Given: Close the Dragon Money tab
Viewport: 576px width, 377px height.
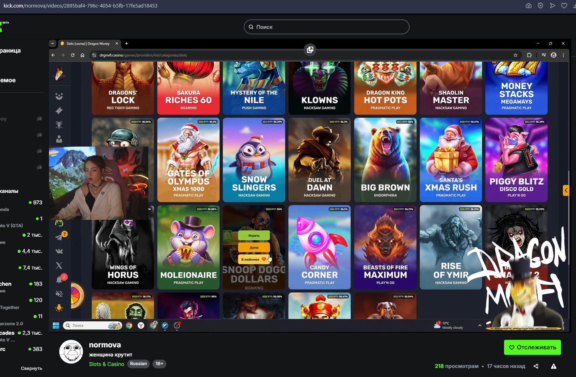Looking at the screenshot, I should [117, 43].
